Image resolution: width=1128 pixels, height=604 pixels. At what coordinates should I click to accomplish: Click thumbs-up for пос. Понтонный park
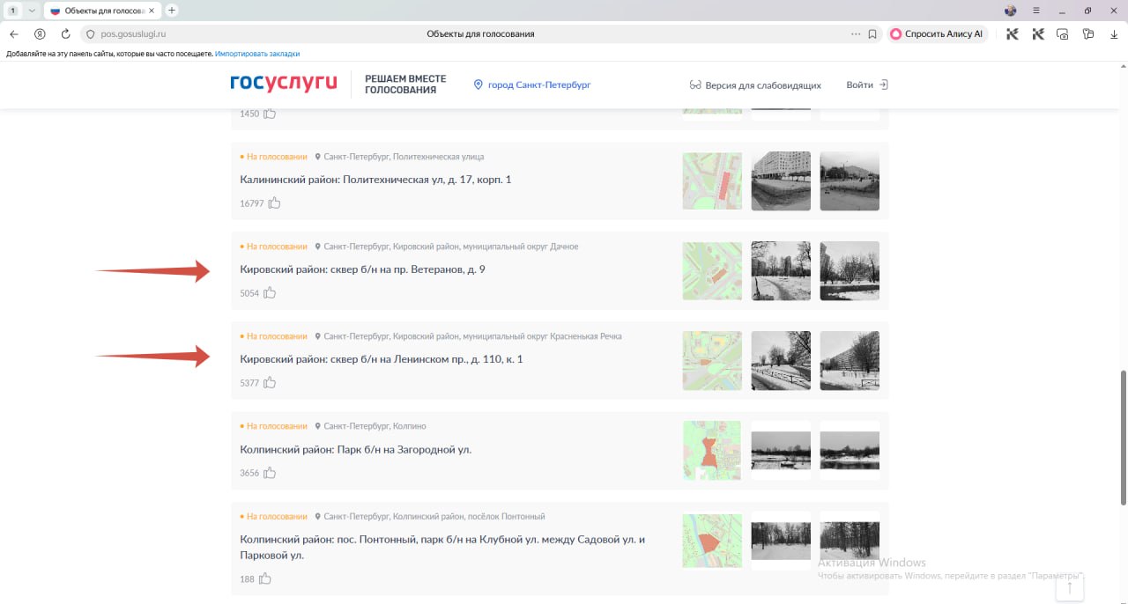pos(264,578)
